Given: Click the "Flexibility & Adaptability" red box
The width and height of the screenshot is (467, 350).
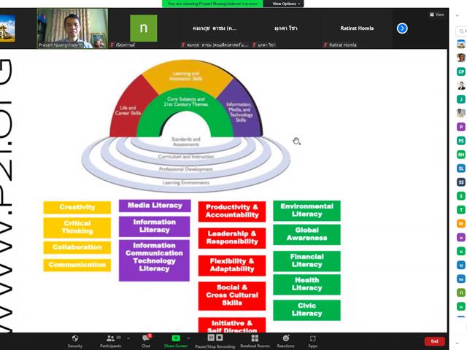Looking at the screenshot, I should click(232, 265).
